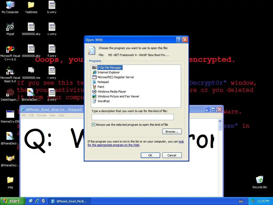Click the Notepad vertical scrollbar thumb

click(x=220, y=127)
